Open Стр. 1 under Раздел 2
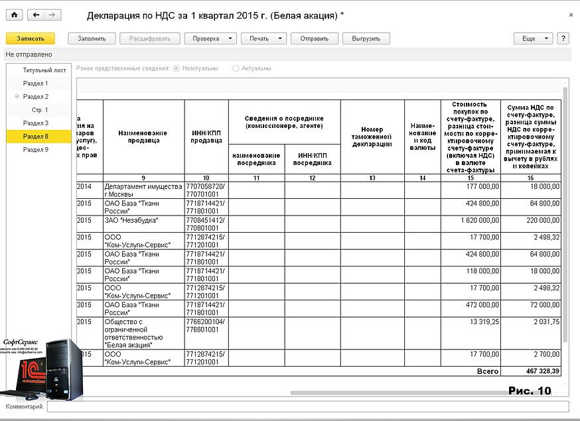 (39, 110)
